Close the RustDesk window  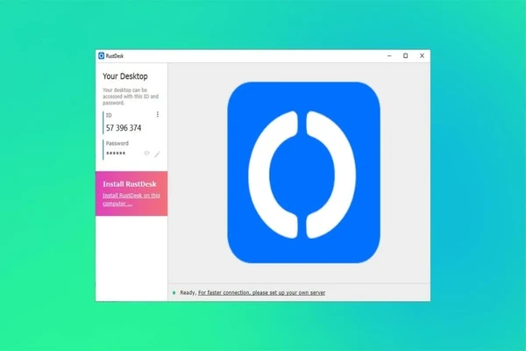click(422, 56)
